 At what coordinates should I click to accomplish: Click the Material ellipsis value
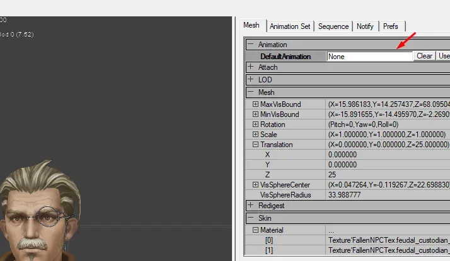[x=331, y=230]
